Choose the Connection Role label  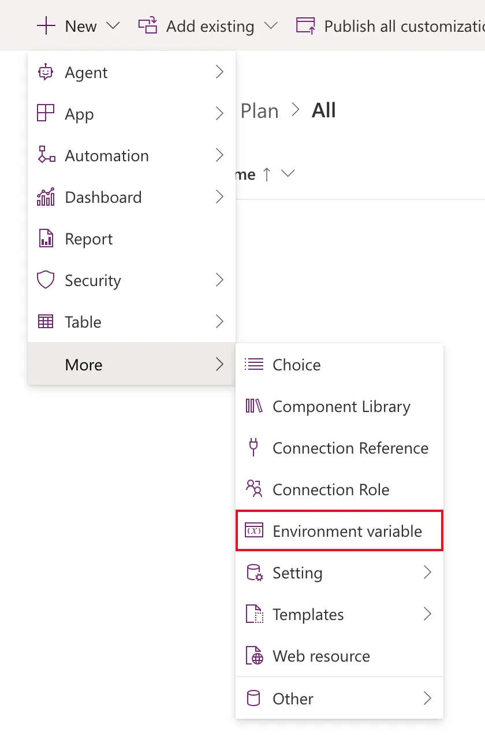pos(331,490)
